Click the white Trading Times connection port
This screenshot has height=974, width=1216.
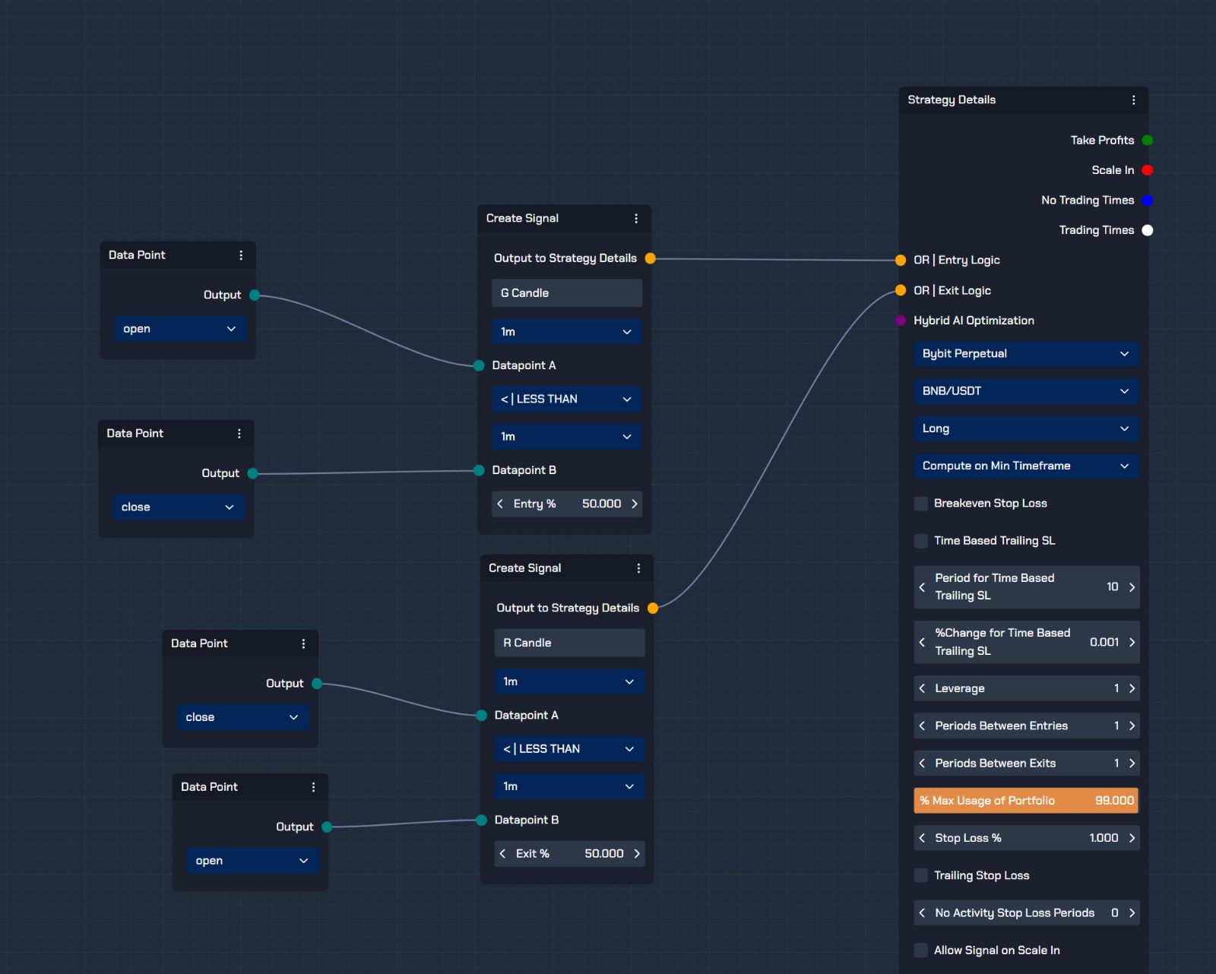(1148, 230)
